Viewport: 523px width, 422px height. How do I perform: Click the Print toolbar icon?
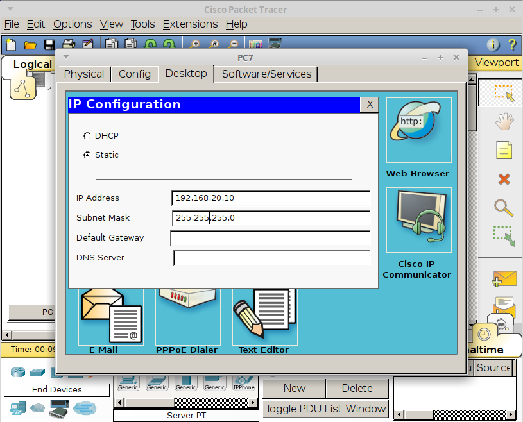coord(69,44)
